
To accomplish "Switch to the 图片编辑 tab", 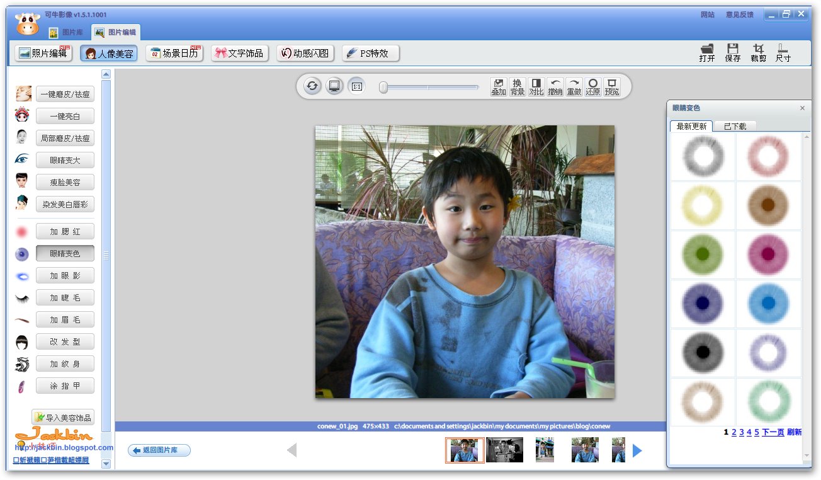I will click(115, 32).
